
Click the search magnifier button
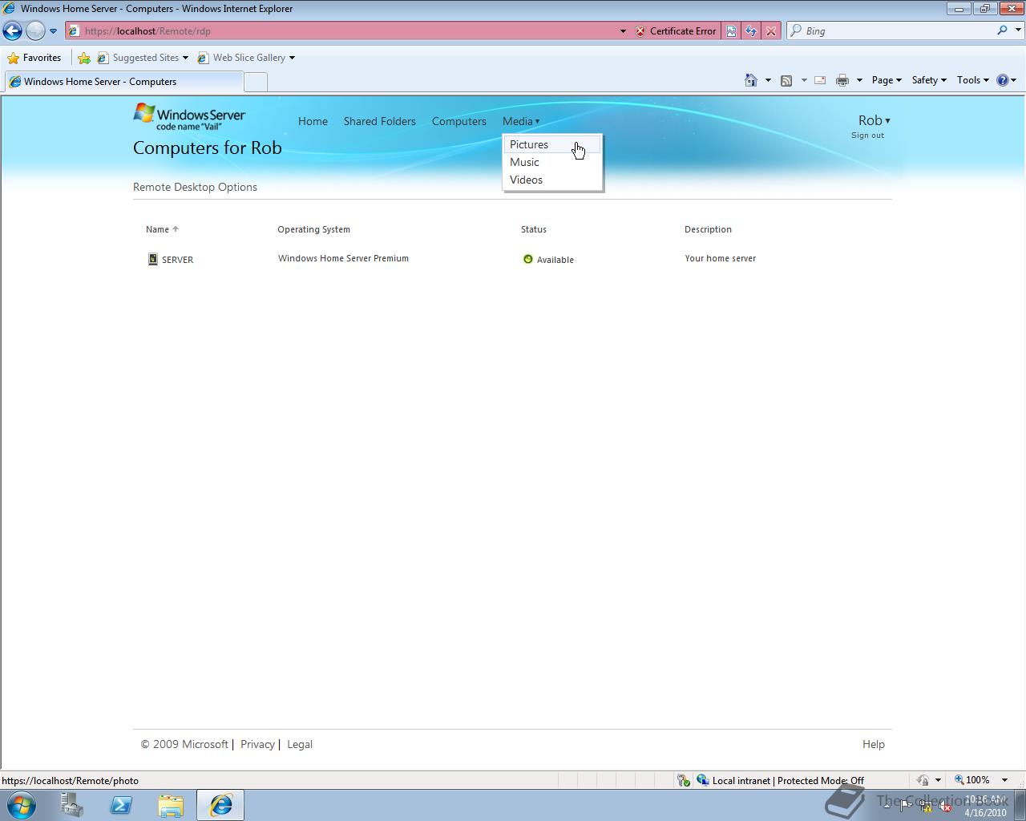coord(1002,30)
